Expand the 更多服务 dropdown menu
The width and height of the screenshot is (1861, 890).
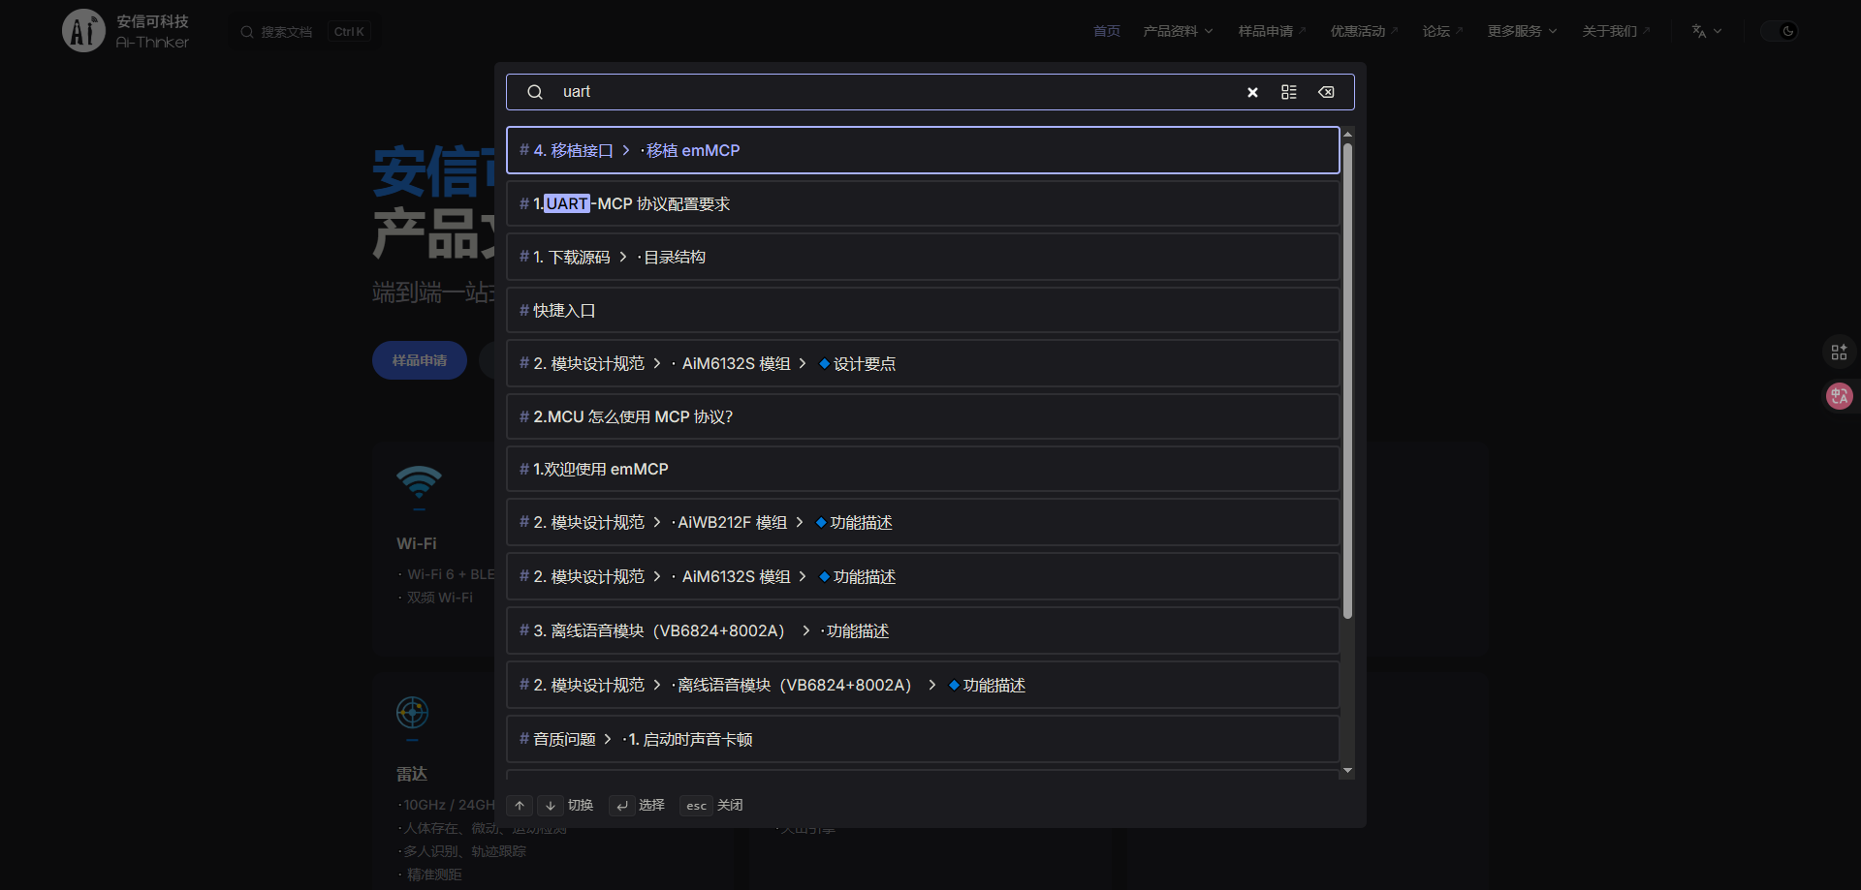[1522, 31]
